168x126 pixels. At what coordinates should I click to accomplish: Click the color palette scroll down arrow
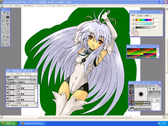click(158, 57)
